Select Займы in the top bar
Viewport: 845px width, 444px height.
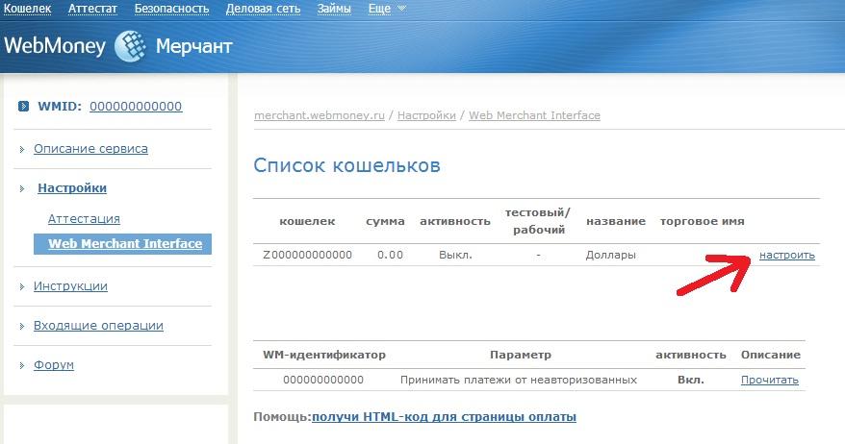[x=334, y=9]
